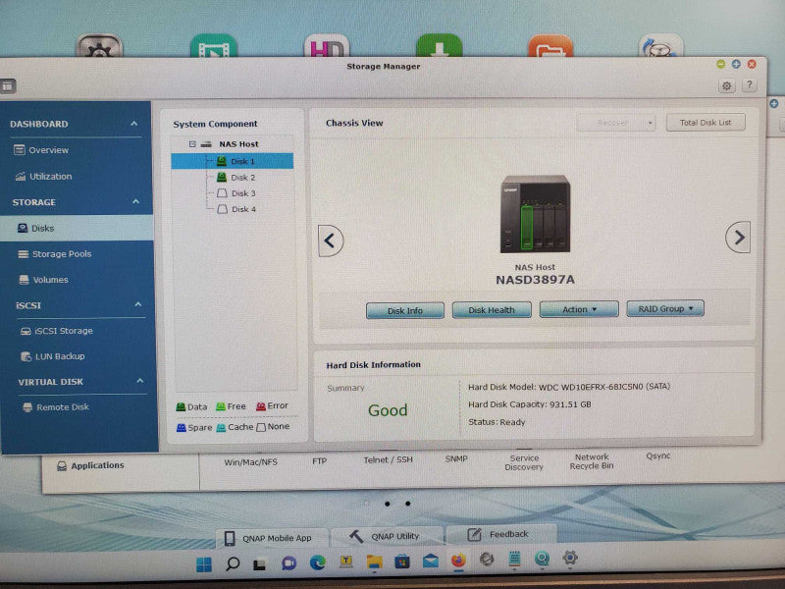The height and width of the screenshot is (589, 785).
Task: Open the Action dropdown
Action: pyautogui.click(x=579, y=309)
